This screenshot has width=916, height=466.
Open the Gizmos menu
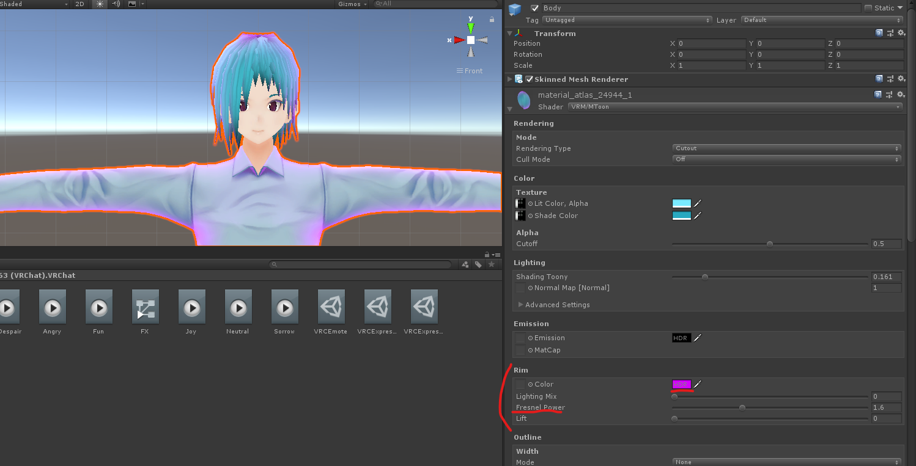coord(352,4)
